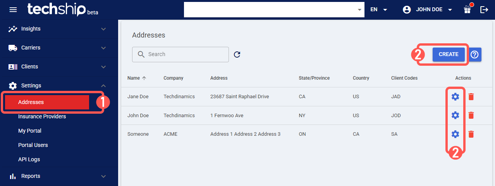Expand the Clients menu chevron
The image size is (495, 186).
[x=103, y=67]
